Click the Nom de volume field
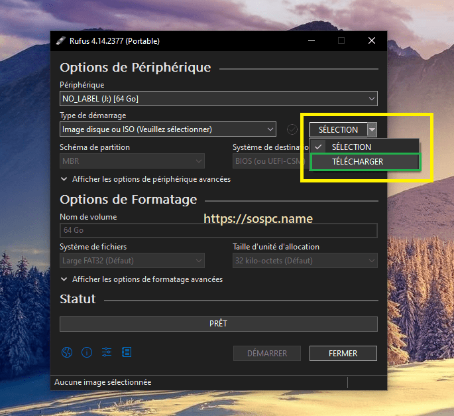The width and height of the screenshot is (454, 416). [219, 230]
